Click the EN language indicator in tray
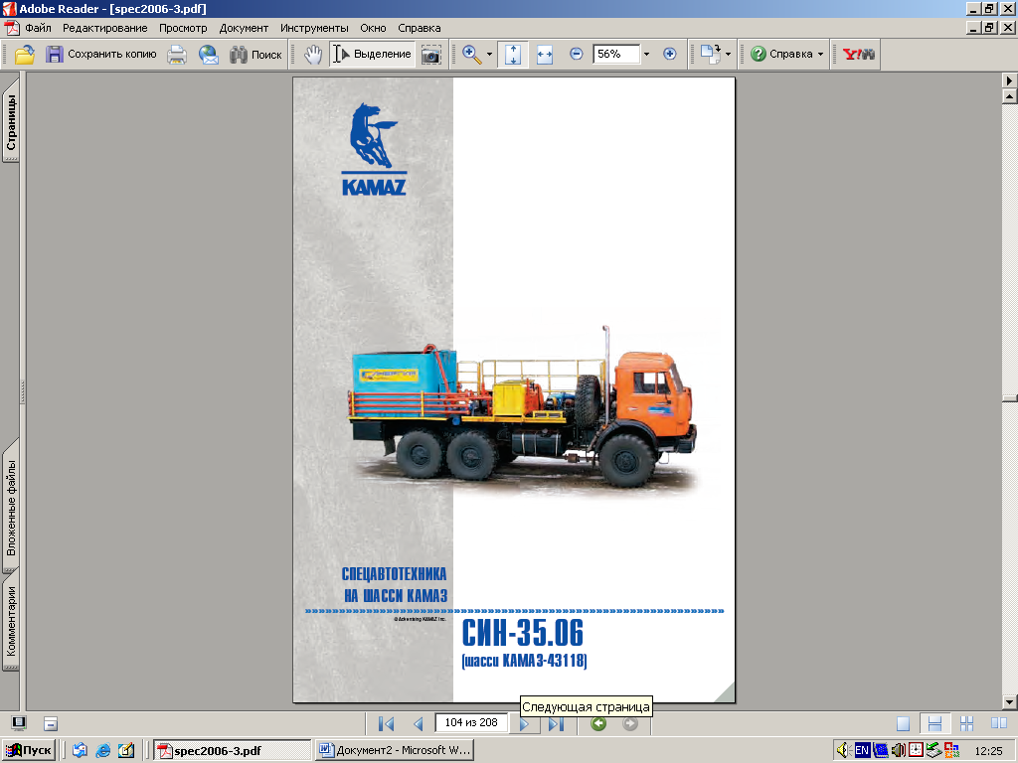The height and width of the screenshot is (763, 1018). point(862,750)
